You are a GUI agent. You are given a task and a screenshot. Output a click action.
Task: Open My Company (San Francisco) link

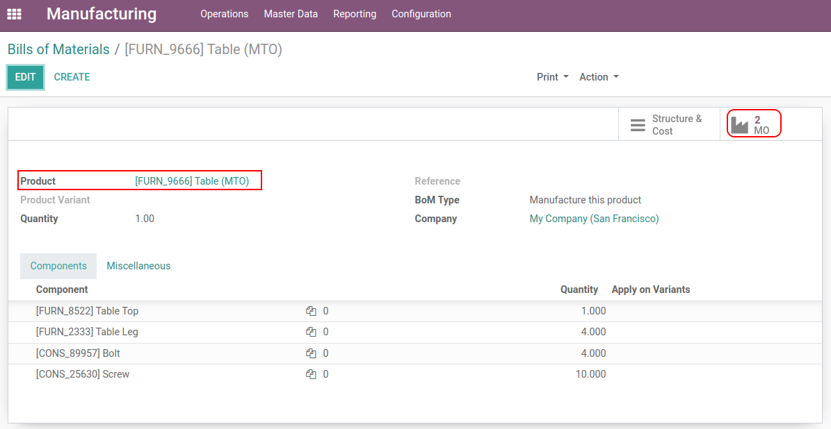594,219
